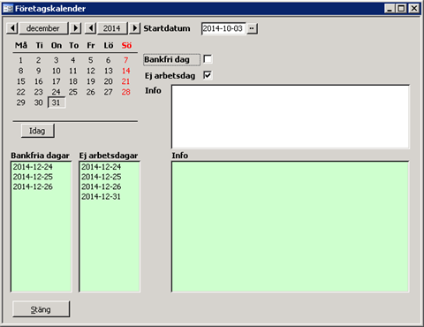
Task: Go to next year arrow
Action: click(134, 28)
